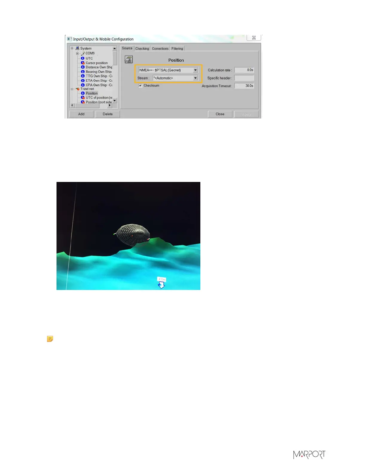Click the tree scroll down arrow

[x=115, y=101]
